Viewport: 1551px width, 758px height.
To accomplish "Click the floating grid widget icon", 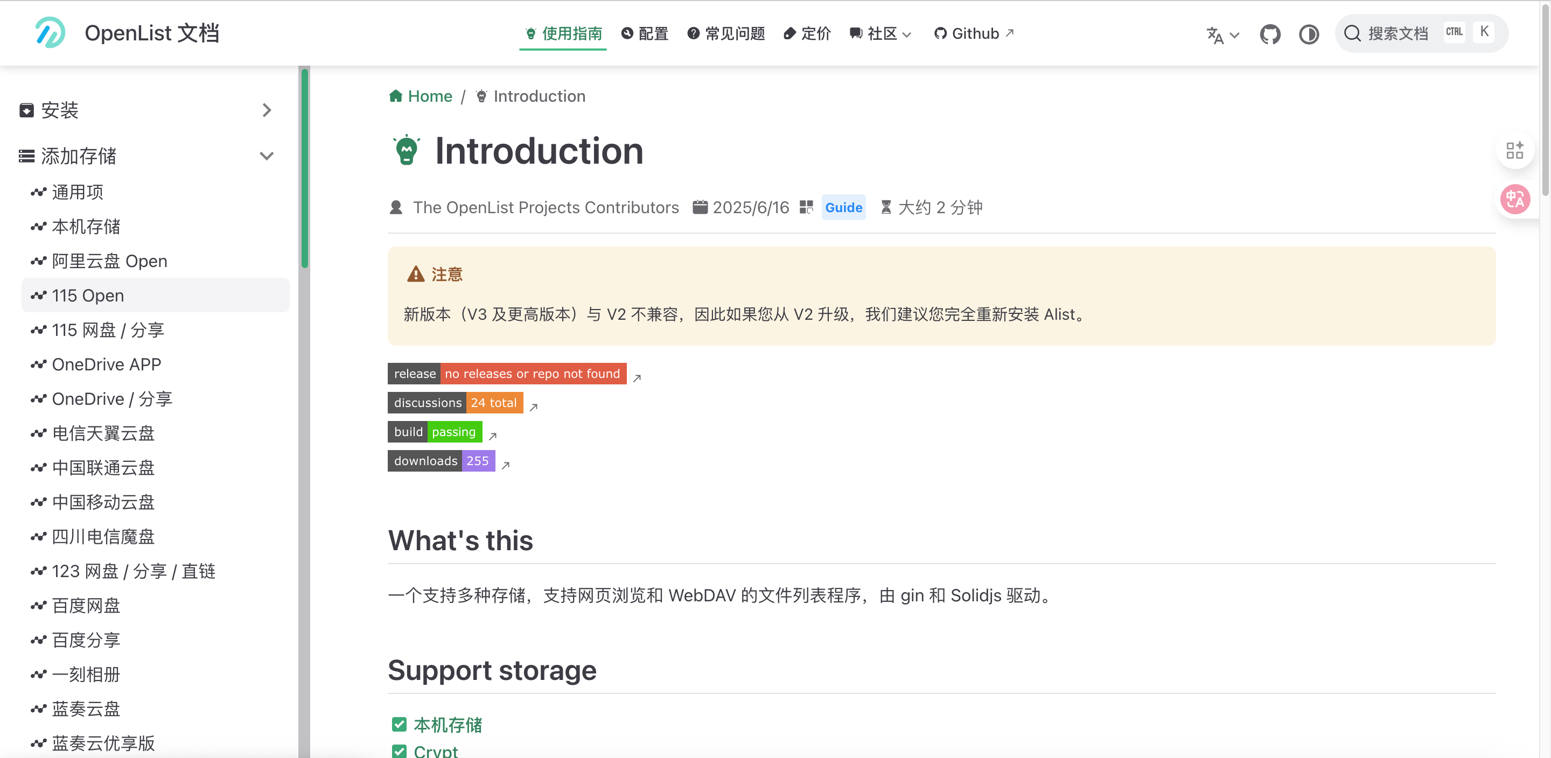I will point(1514,150).
